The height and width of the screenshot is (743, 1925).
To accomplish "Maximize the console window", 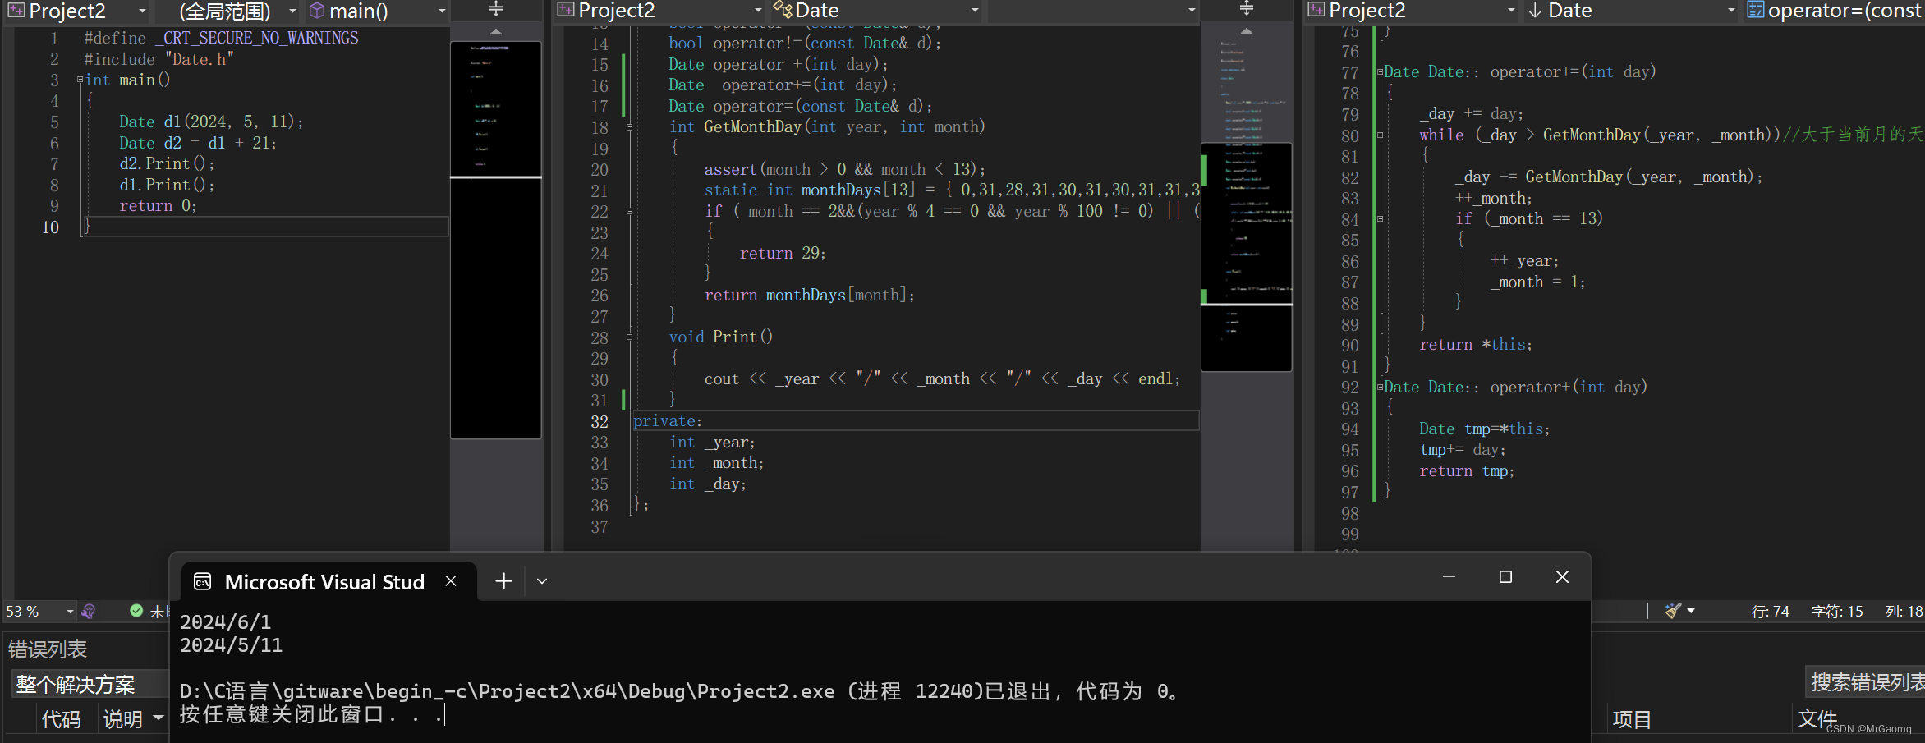I will (x=1505, y=577).
